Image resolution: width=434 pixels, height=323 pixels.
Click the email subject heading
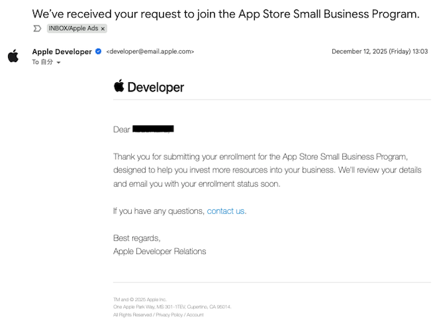pos(225,13)
